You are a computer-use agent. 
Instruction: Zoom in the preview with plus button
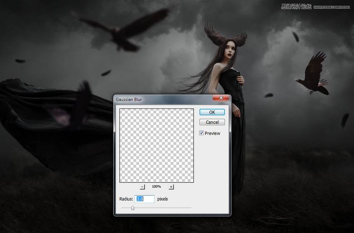coord(171,187)
